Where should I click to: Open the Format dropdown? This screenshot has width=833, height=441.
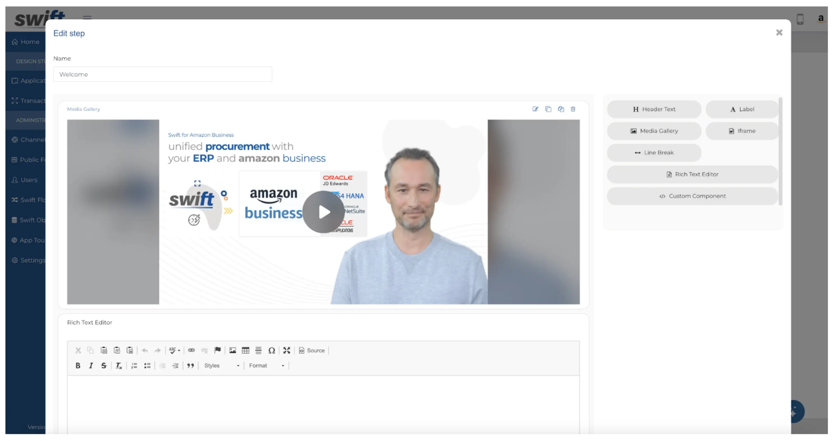(x=266, y=365)
